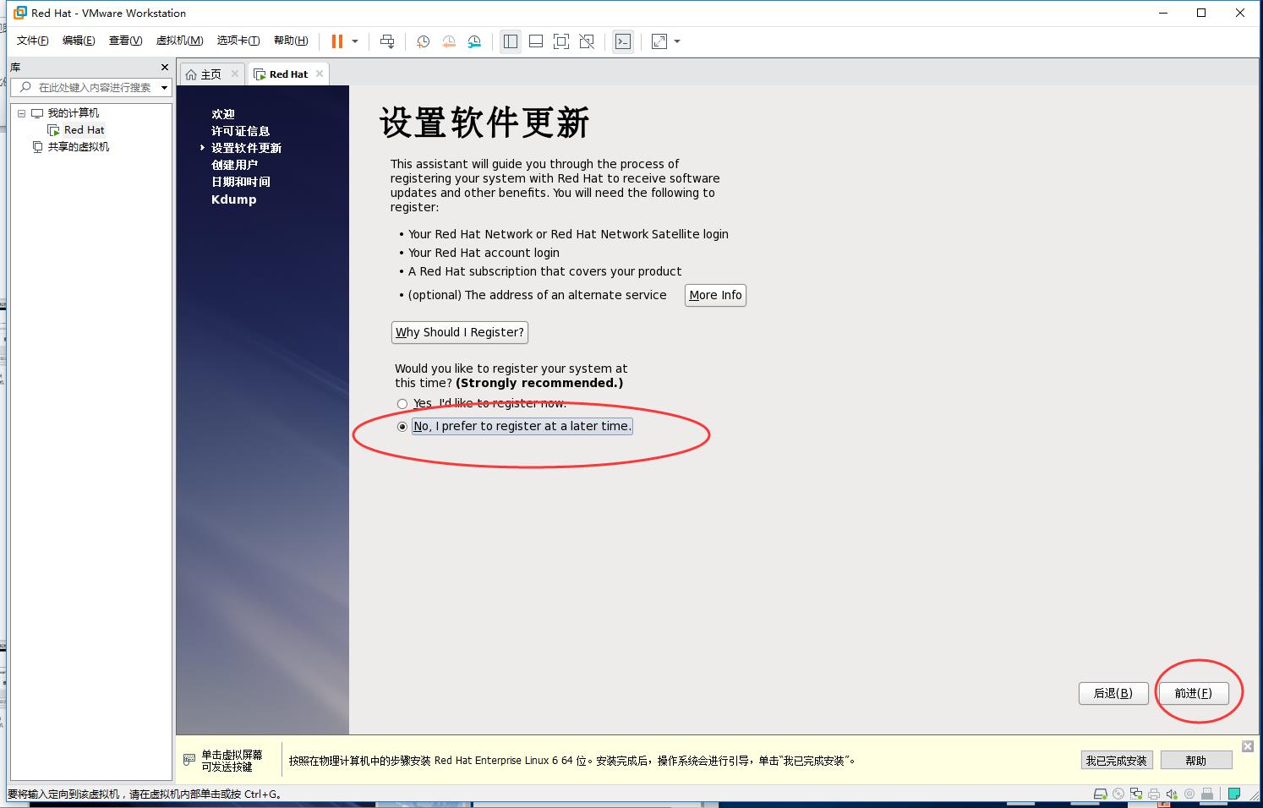Click the stretch guest display icon

tap(659, 41)
